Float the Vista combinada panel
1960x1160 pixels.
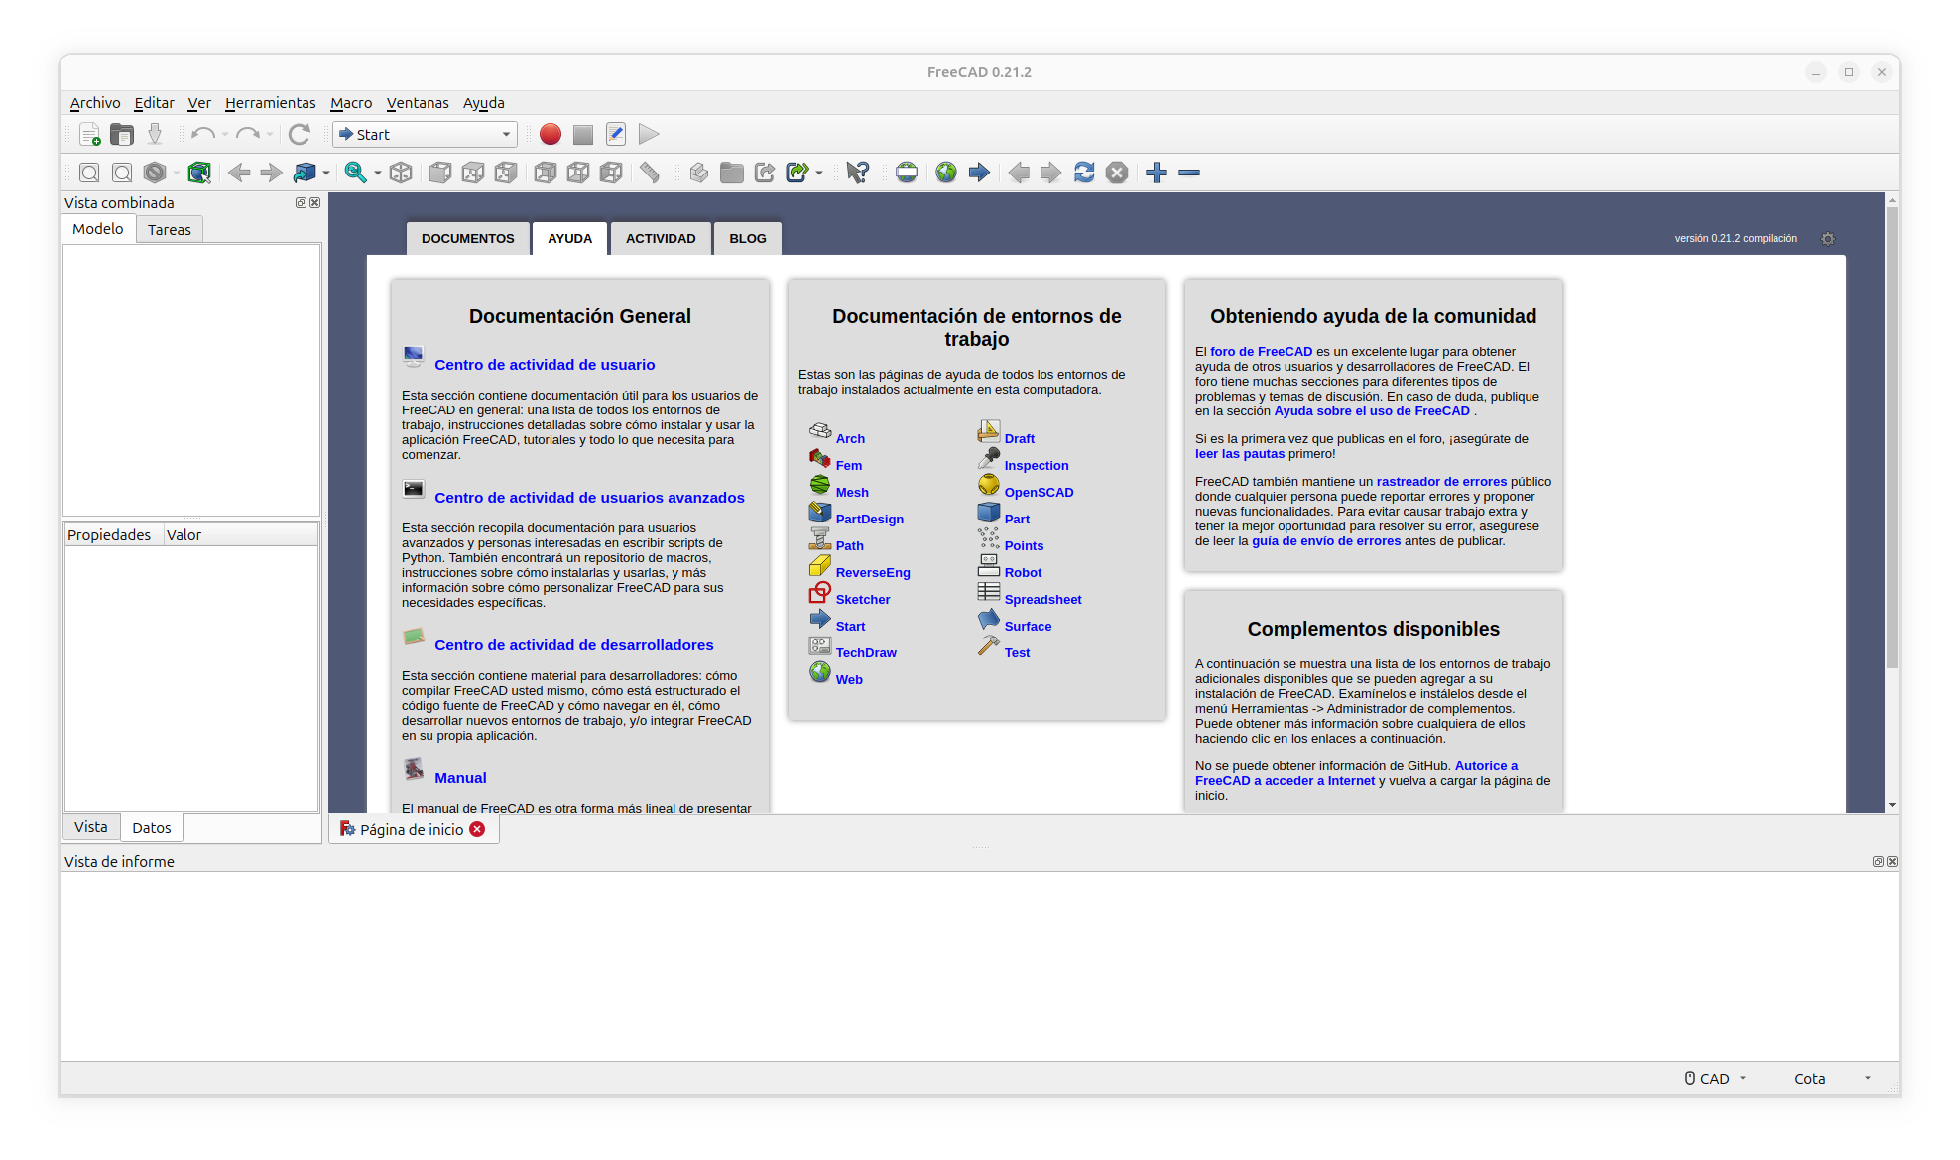301,202
